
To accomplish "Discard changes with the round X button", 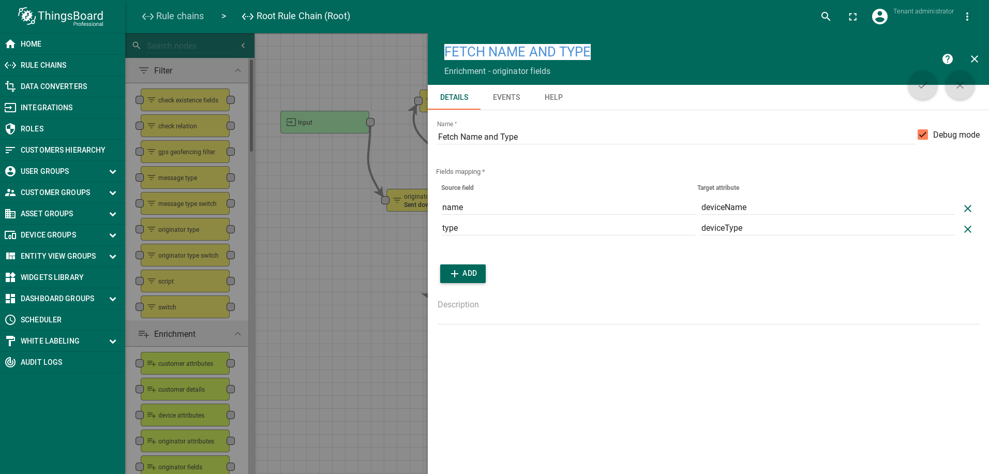I will [960, 85].
